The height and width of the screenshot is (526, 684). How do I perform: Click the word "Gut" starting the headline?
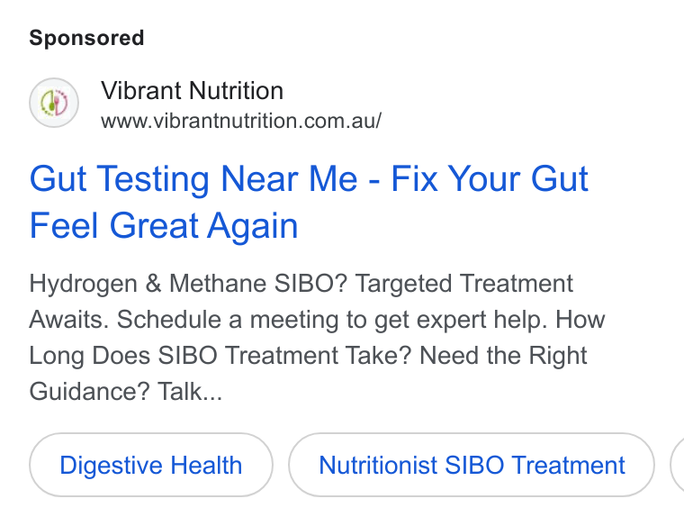(58, 178)
